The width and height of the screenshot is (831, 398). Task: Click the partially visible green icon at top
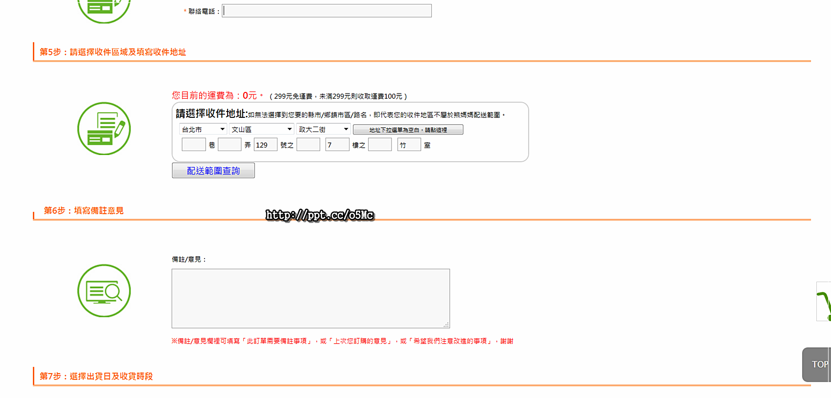(104, 9)
